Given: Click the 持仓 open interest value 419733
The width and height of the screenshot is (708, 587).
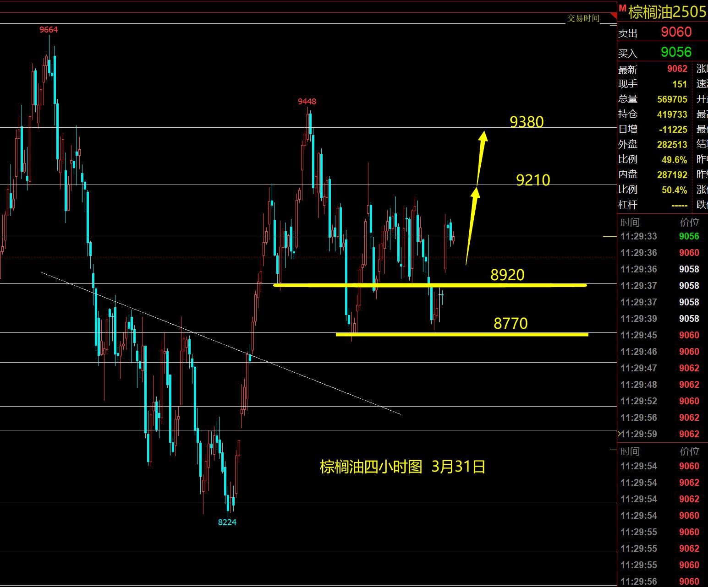Looking at the screenshot, I should (x=672, y=114).
